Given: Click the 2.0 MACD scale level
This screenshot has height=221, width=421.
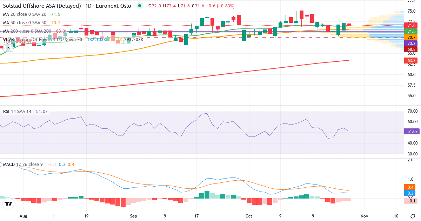Looking at the screenshot, I should click(410, 160).
